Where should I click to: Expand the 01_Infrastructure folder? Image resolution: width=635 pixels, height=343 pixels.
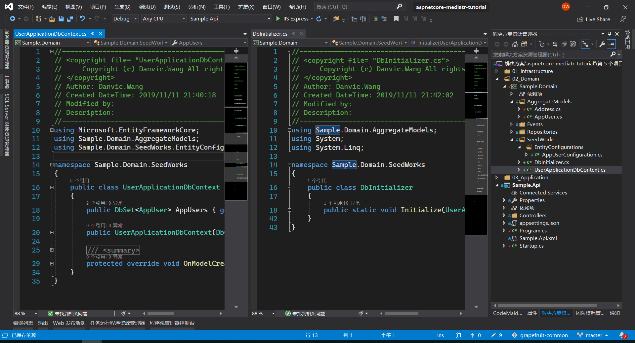coord(497,71)
